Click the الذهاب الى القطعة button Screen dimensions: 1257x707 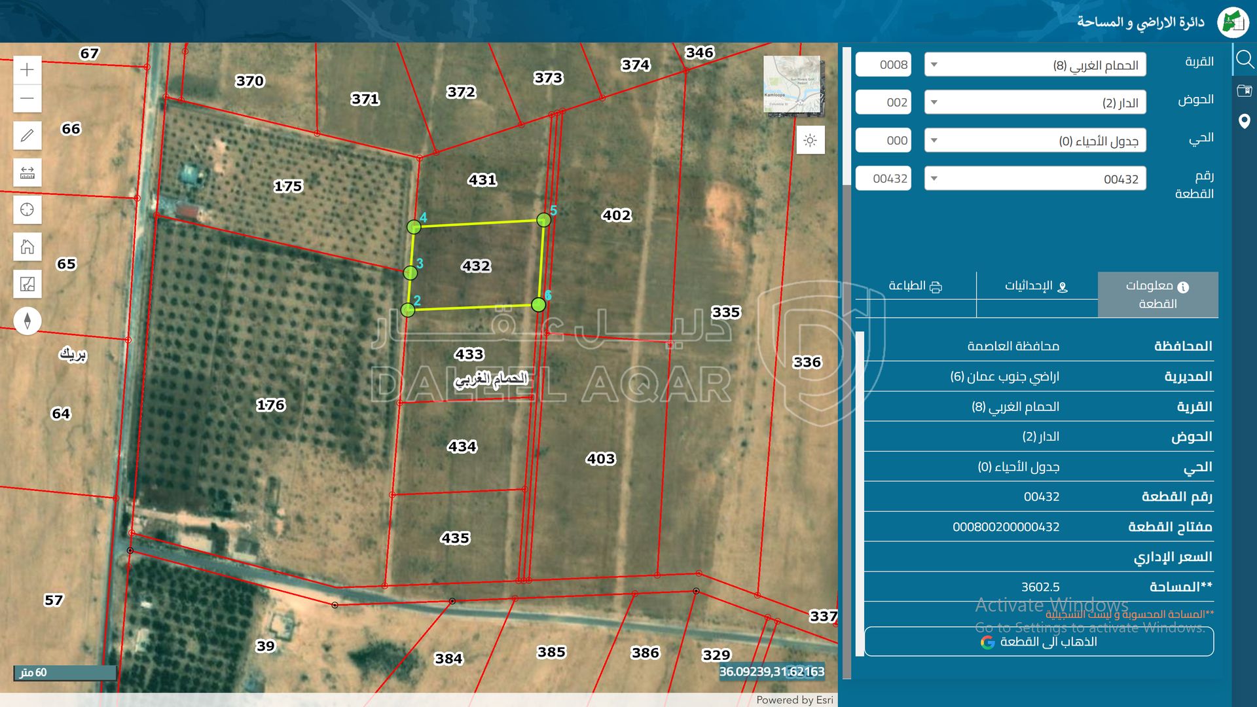tap(1038, 642)
